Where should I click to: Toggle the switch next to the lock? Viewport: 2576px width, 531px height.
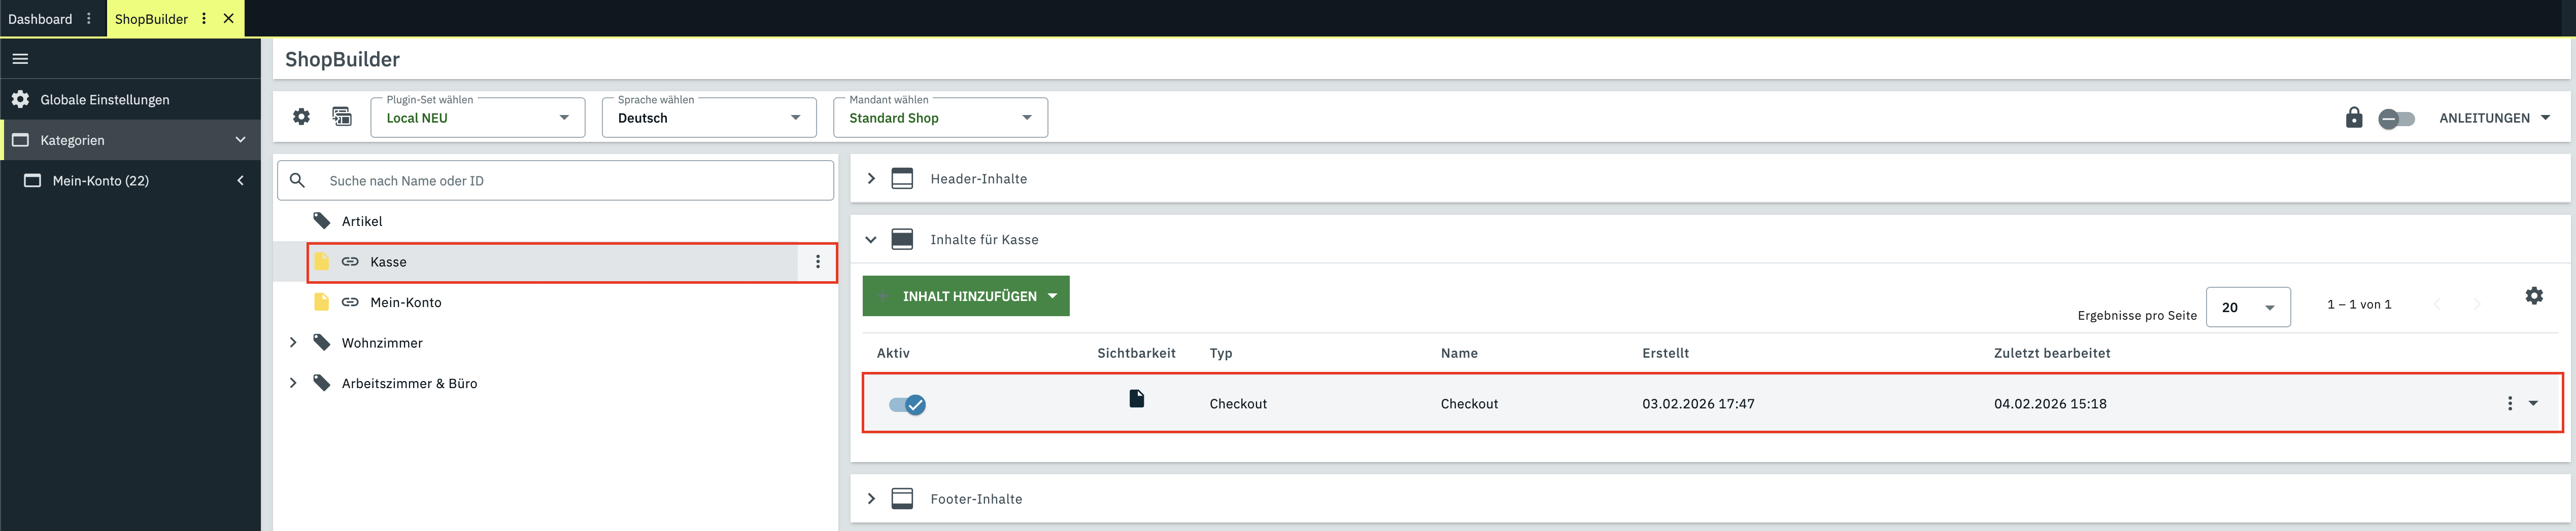(x=2396, y=119)
